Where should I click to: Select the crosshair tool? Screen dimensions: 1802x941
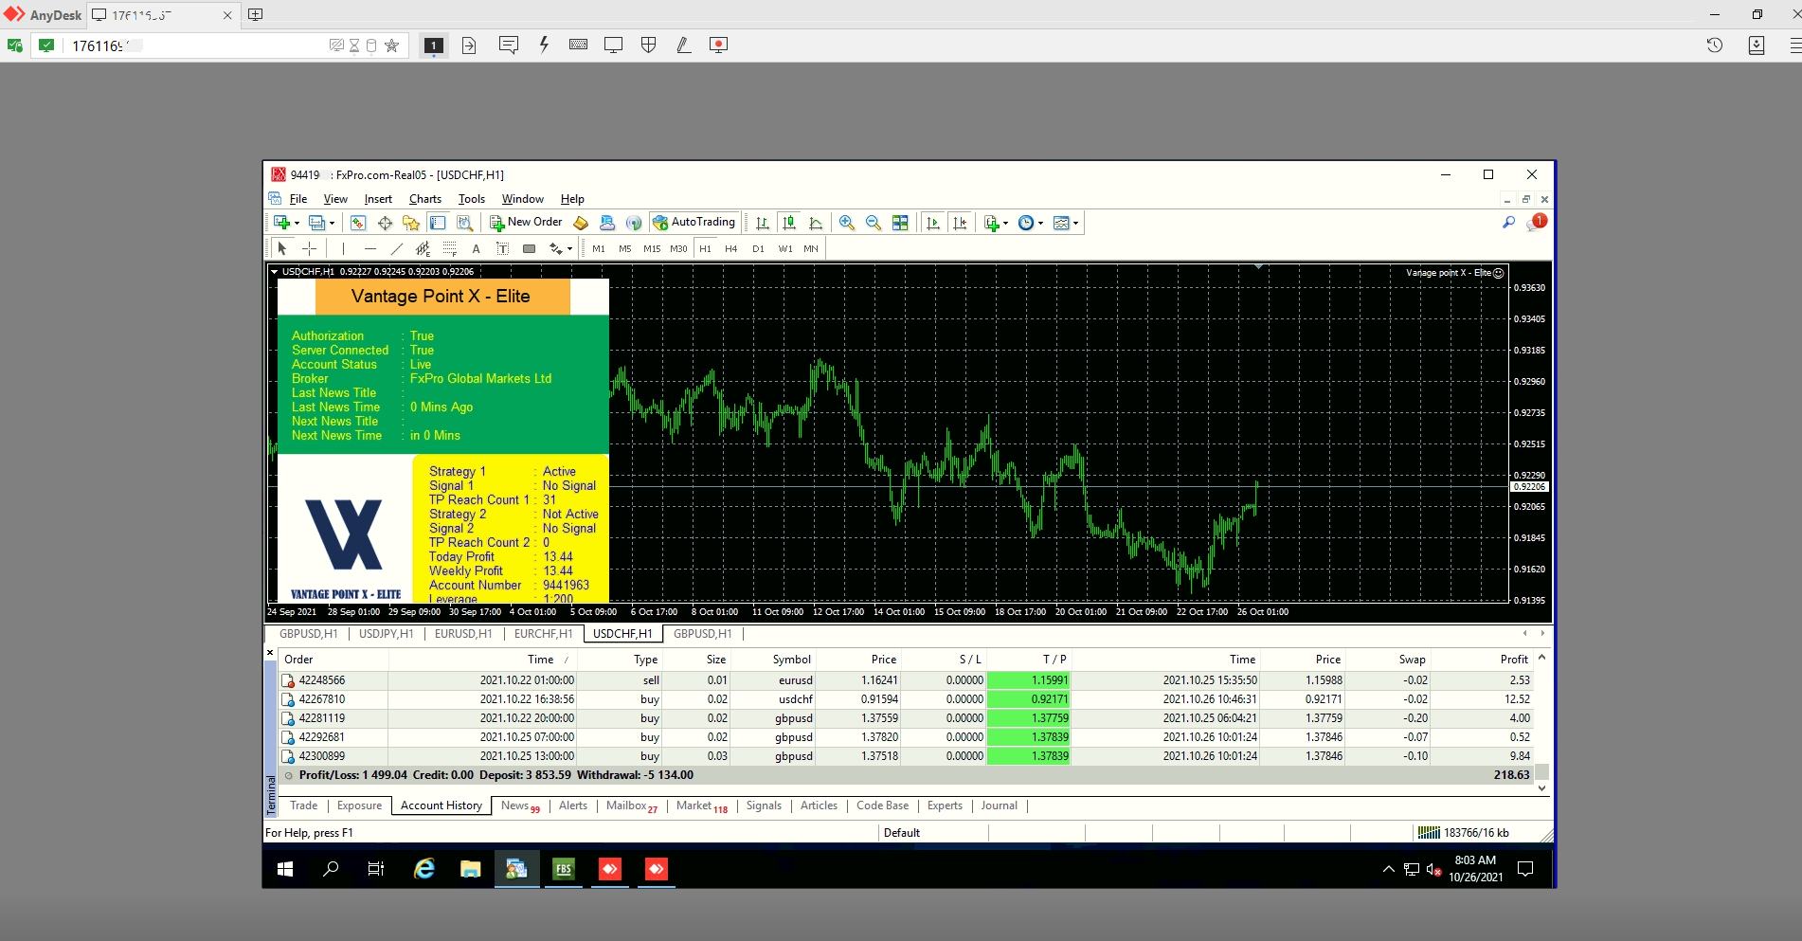point(309,248)
